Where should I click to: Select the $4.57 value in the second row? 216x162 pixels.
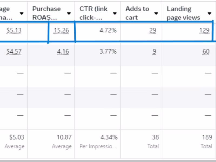pyautogui.click(x=14, y=51)
